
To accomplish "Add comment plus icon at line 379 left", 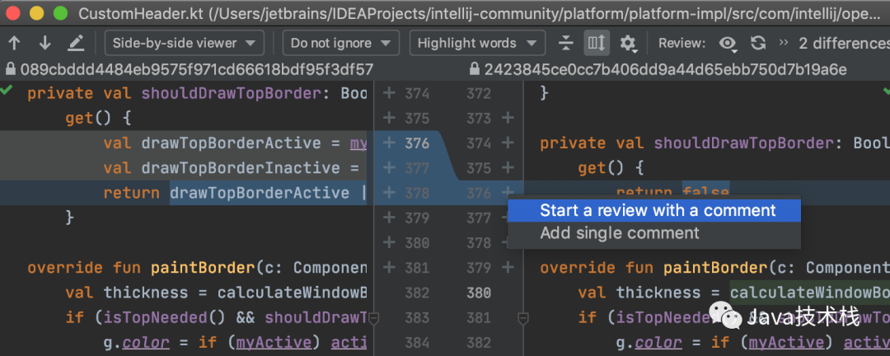I will pyautogui.click(x=389, y=218).
